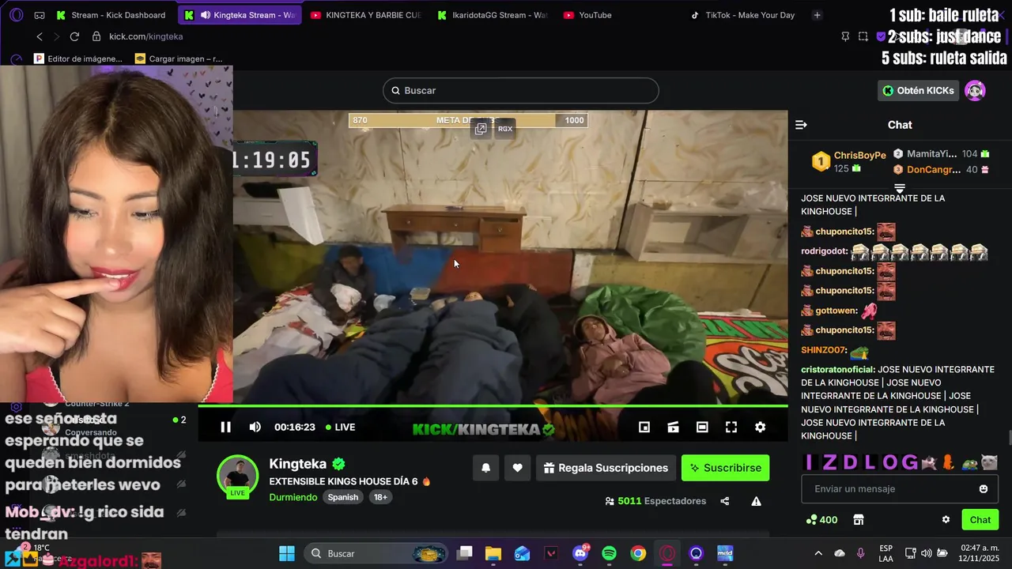The height and width of the screenshot is (569, 1012).
Task: Open the emoji picker in chat input
Action: [x=984, y=489]
